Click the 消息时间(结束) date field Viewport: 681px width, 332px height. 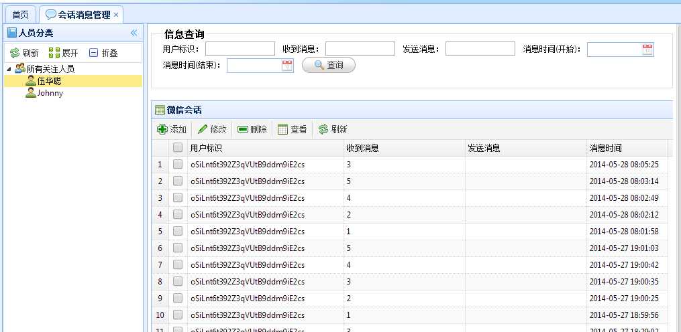pyautogui.click(x=254, y=66)
